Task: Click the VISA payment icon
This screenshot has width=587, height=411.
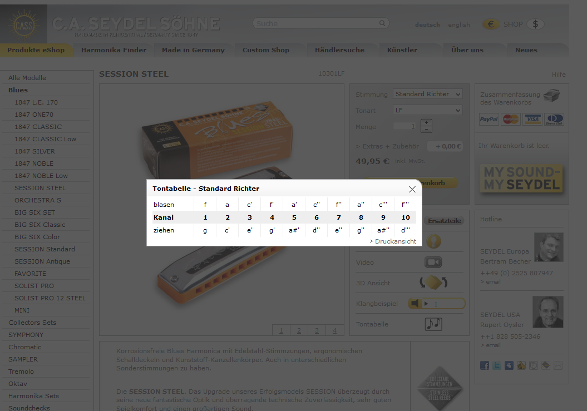Action: (532, 120)
